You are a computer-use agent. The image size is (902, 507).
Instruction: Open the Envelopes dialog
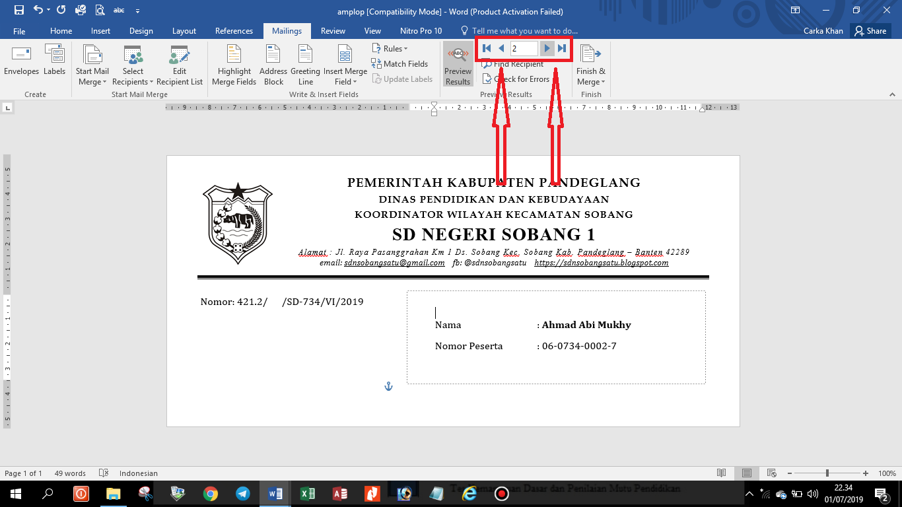pos(21,63)
